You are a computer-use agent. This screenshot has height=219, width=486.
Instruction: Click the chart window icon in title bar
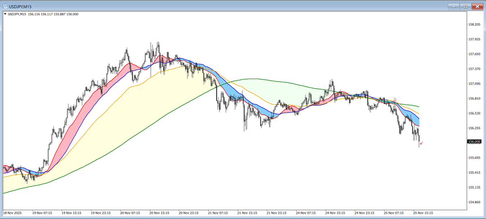click(5, 6)
